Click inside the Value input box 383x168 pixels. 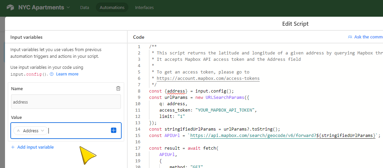[66, 131]
